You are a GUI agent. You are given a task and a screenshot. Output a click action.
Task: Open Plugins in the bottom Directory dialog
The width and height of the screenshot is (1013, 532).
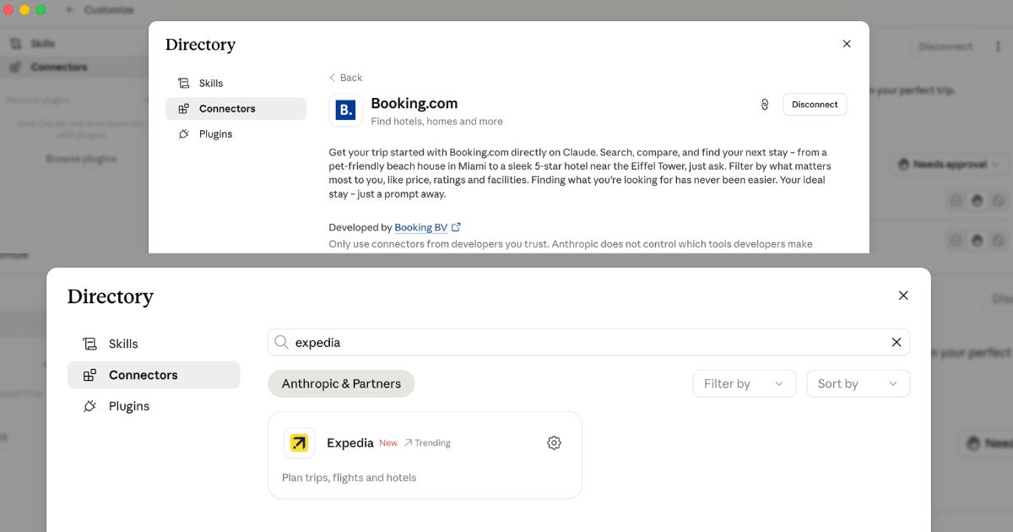tap(154, 406)
